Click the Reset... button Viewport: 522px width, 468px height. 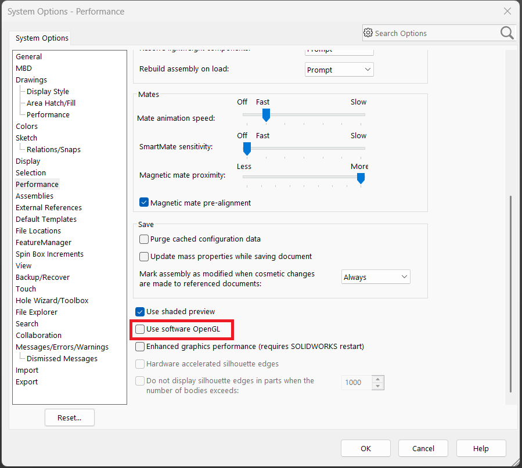tap(69, 417)
